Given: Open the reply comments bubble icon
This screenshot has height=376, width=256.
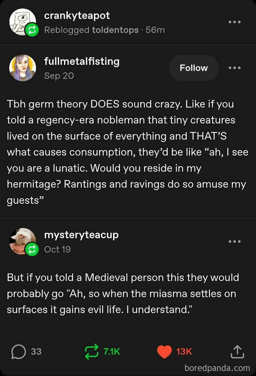Looking at the screenshot, I should 18,351.
